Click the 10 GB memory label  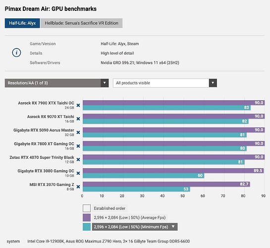pyautogui.click(x=69, y=176)
